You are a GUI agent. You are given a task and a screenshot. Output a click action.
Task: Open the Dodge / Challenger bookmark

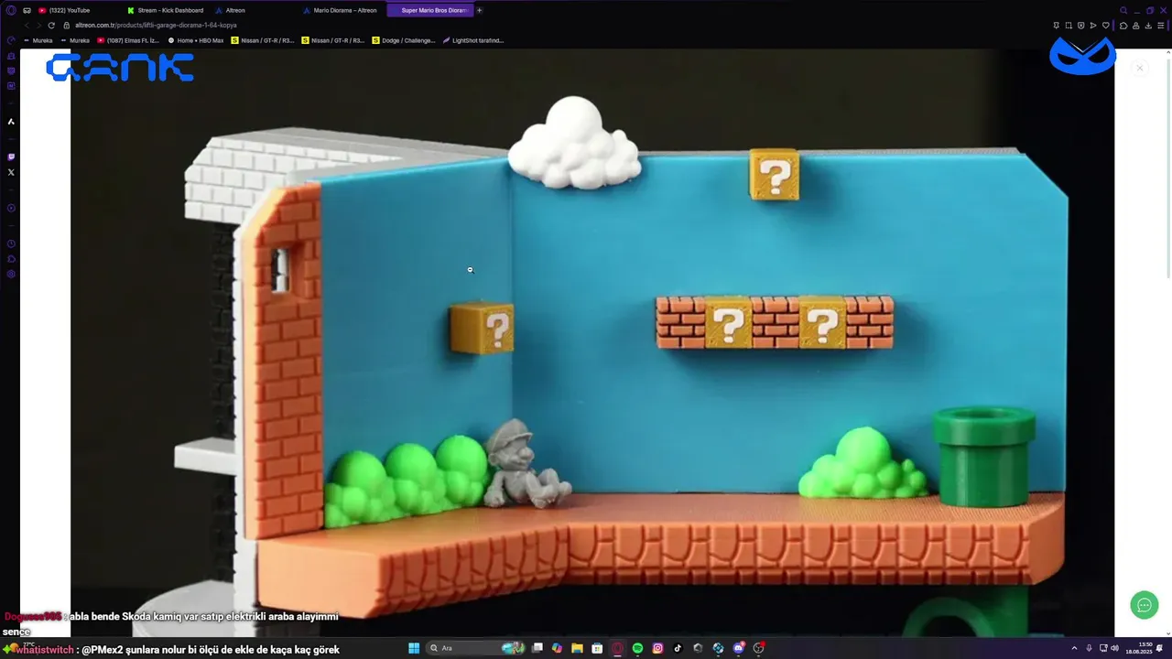coord(404,40)
